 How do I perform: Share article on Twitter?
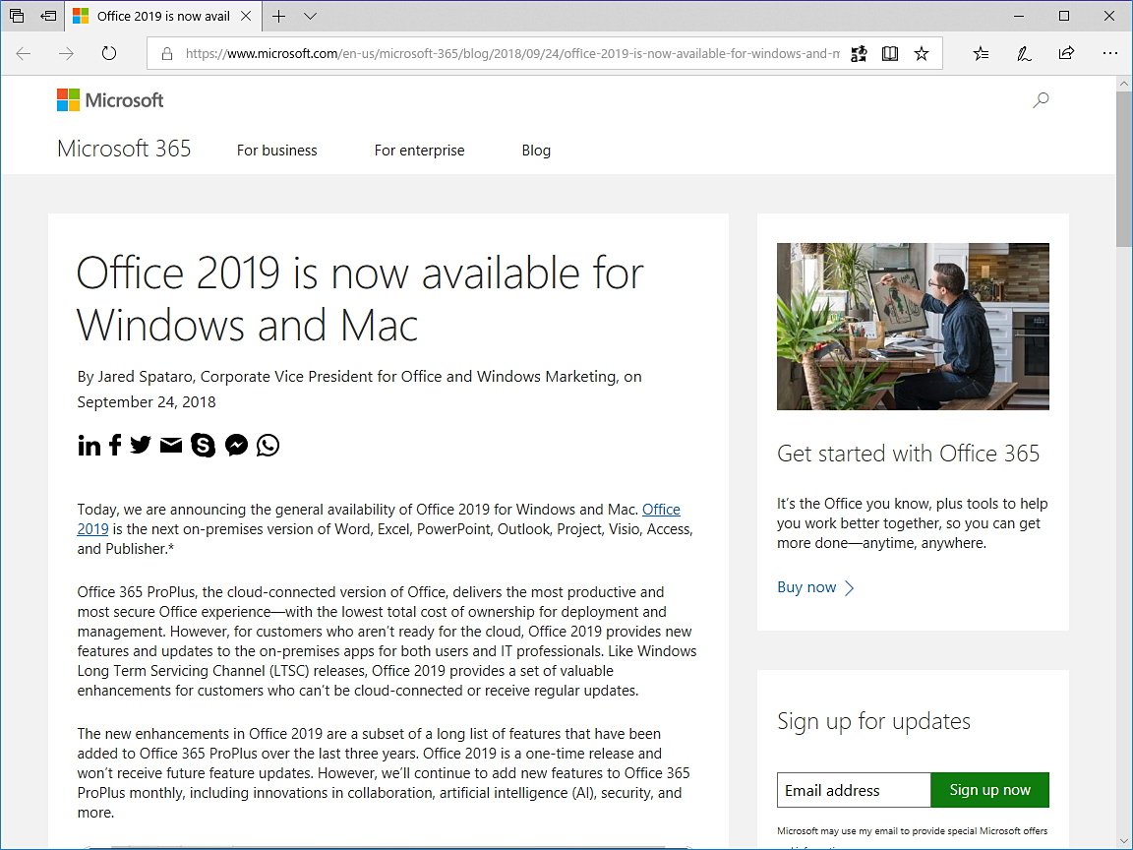(x=141, y=446)
